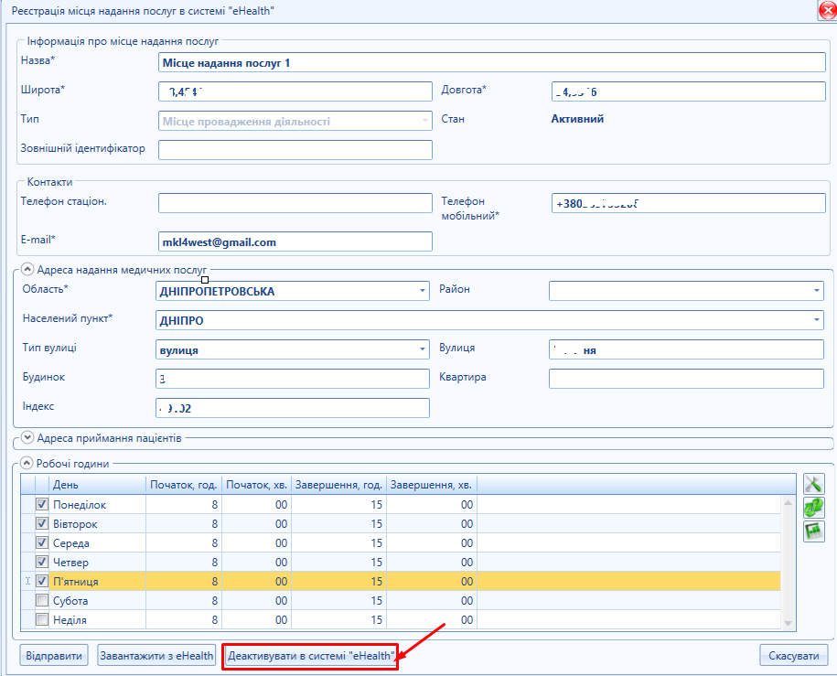Click the E-mail input field
Viewport: 837px width, 676px height.
[x=295, y=241]
